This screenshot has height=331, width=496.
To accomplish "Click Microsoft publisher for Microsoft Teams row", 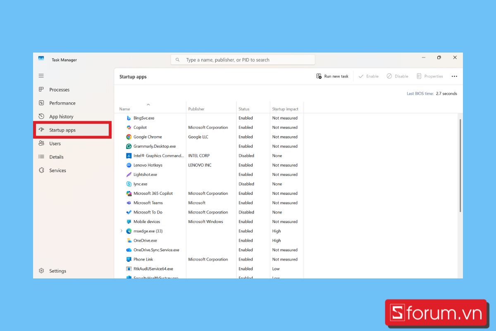I will (x=197, y=203).
